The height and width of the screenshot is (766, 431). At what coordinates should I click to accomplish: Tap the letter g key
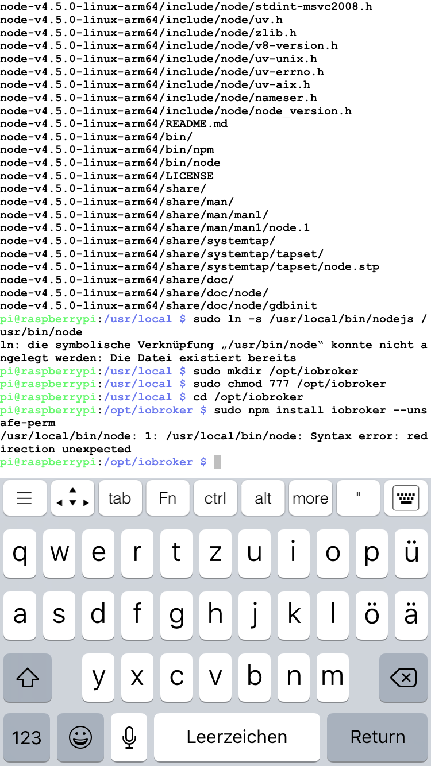point(176,616)
